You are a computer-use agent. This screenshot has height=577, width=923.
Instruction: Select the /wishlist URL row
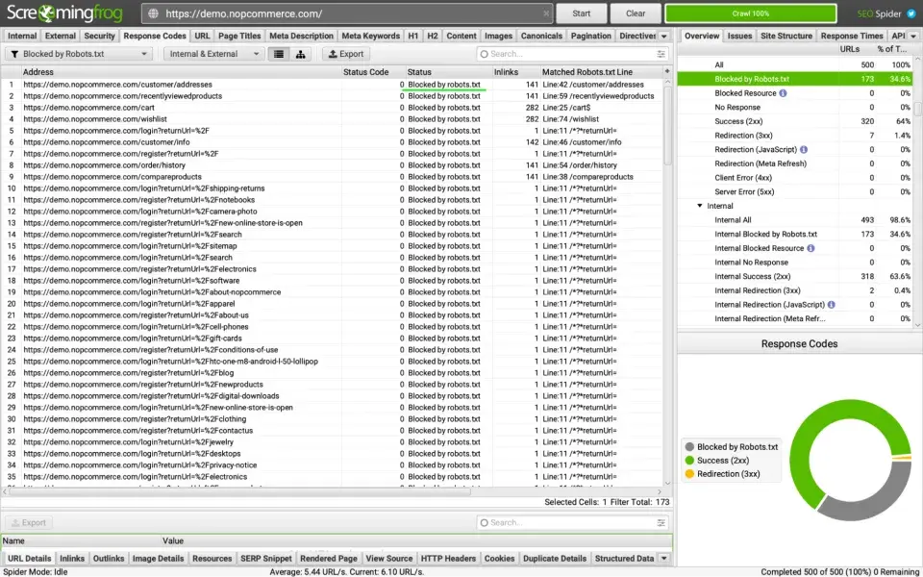click(x=332, y=119)
